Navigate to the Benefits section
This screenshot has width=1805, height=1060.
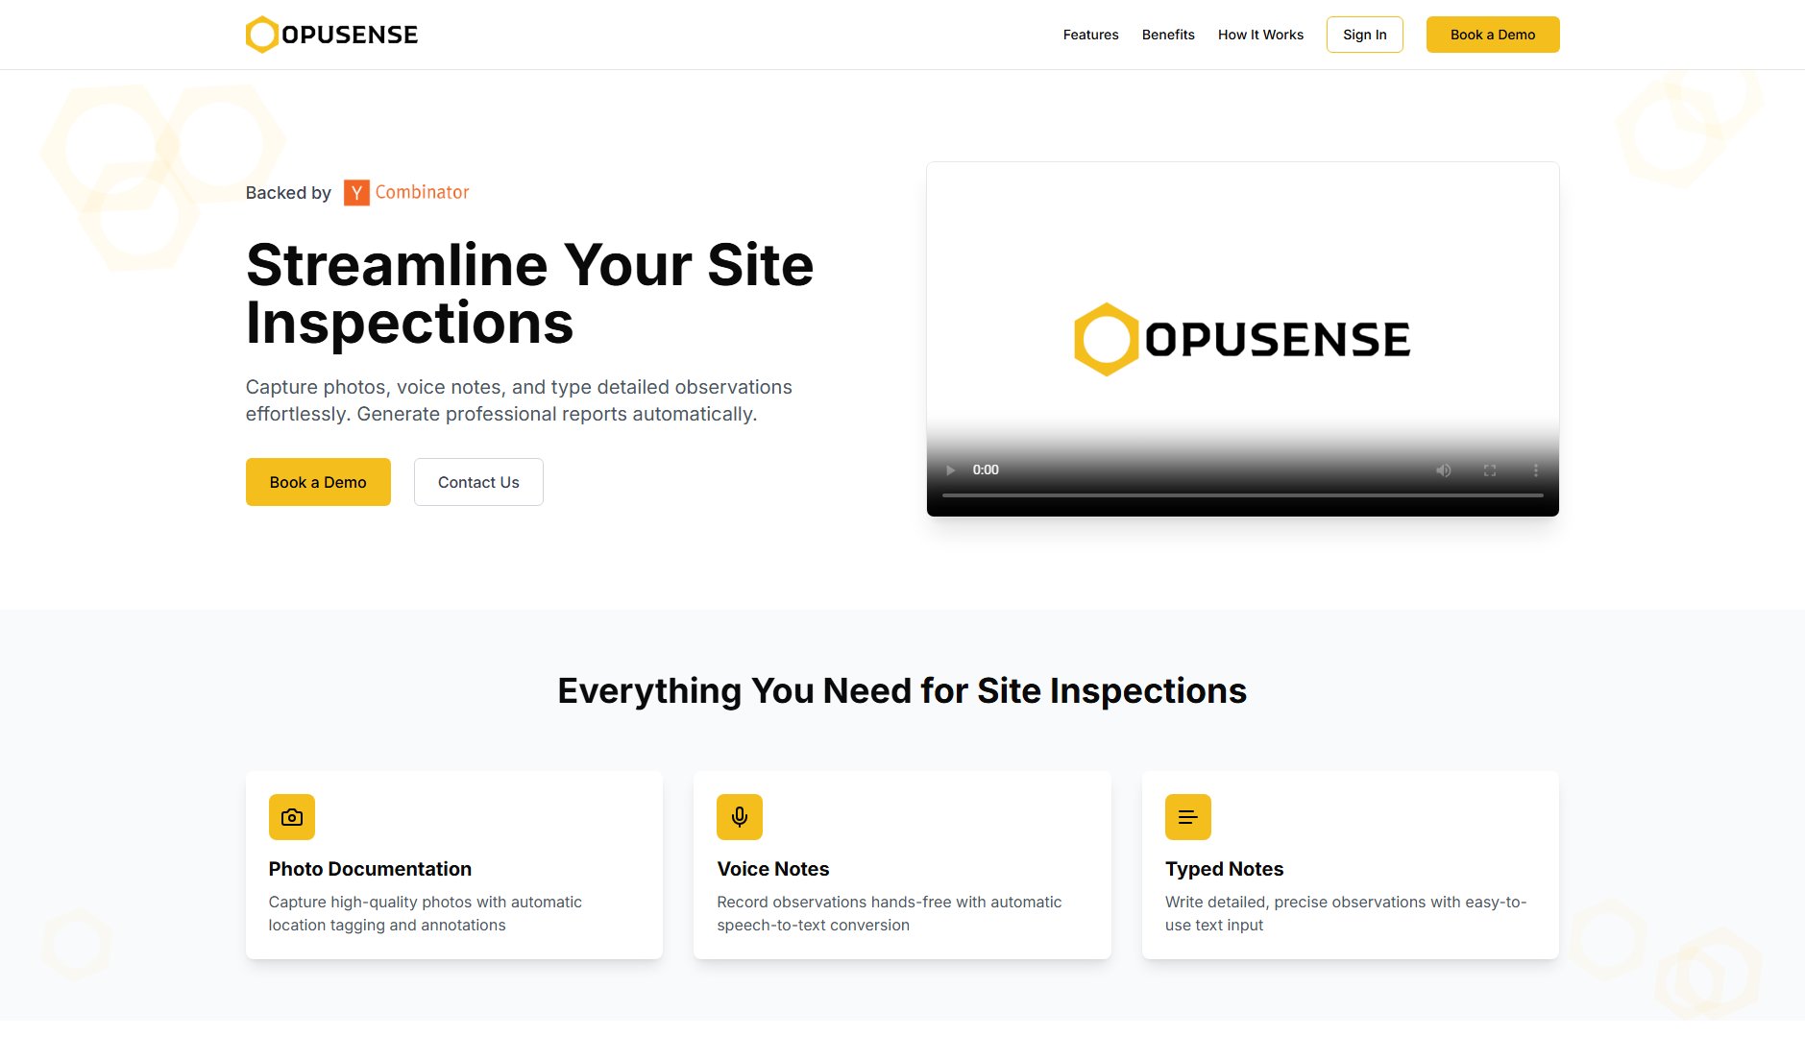tap(1167, 35)
